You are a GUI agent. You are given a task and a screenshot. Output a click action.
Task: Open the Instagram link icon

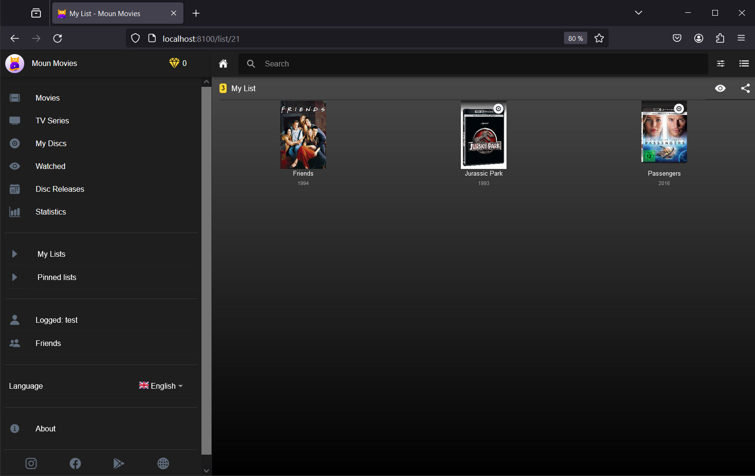[31, 463]
